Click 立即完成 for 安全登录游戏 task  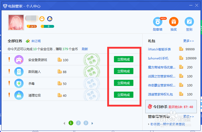(124, 59)
